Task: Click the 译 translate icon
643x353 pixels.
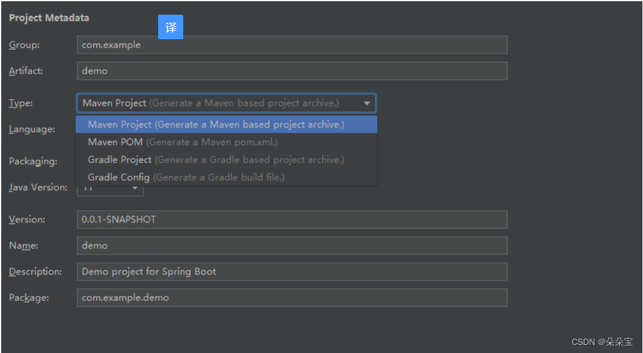Action: [170, 26]
